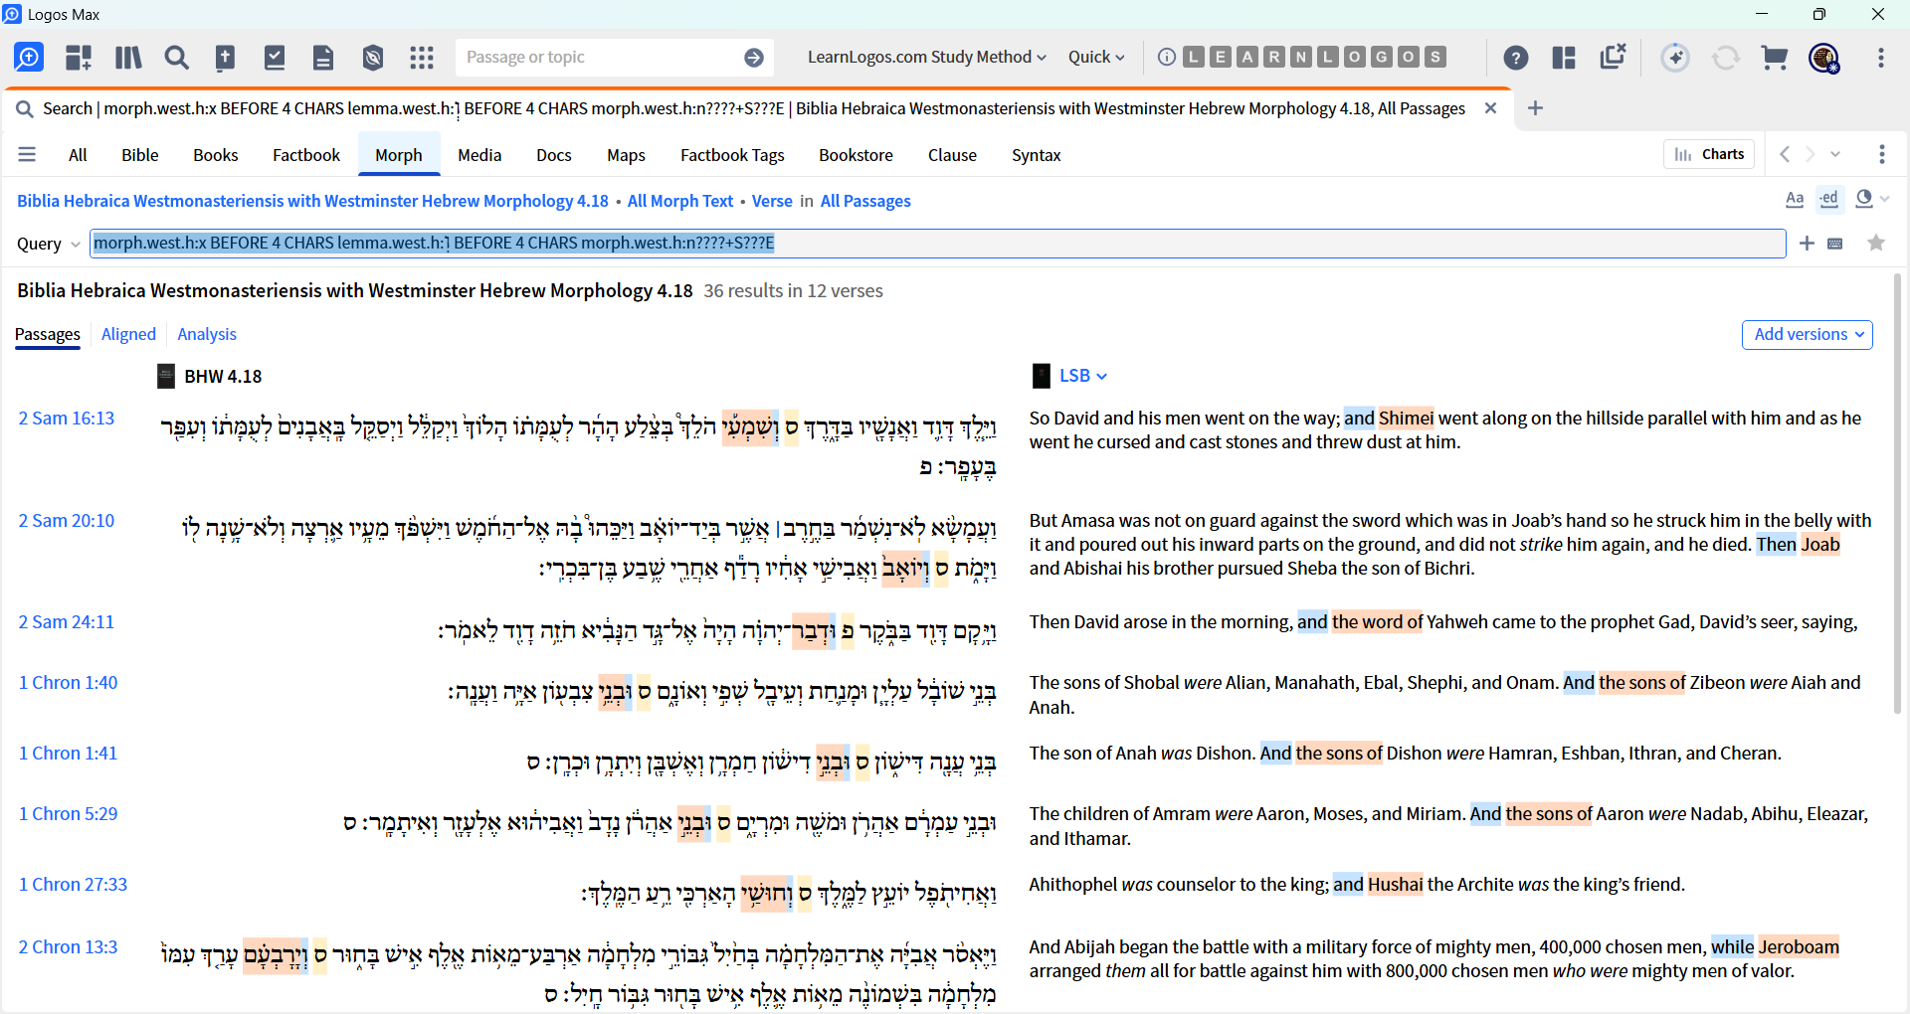1910x1014 pixels.
Task: Open the shopping cart icon
Action: pyautogui.click(x=1775, y=58)
